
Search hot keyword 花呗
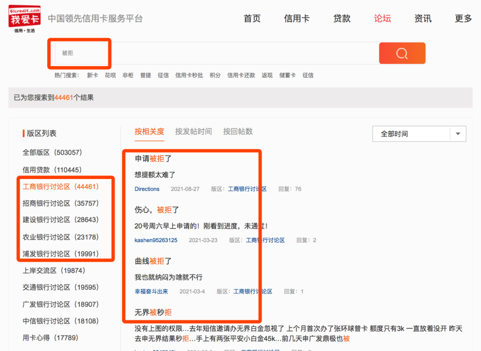[110, 75]
